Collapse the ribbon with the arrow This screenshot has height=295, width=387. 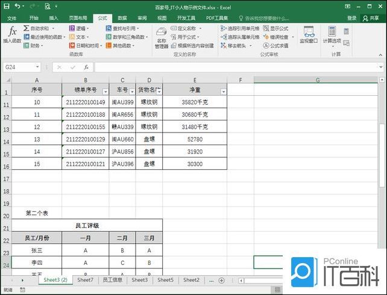tap(380, 55)
